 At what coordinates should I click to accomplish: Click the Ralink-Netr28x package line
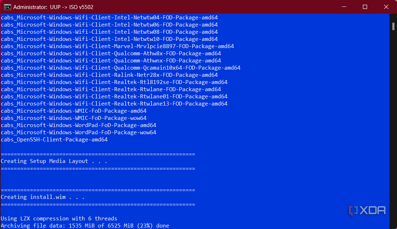(x=109, y=75)
